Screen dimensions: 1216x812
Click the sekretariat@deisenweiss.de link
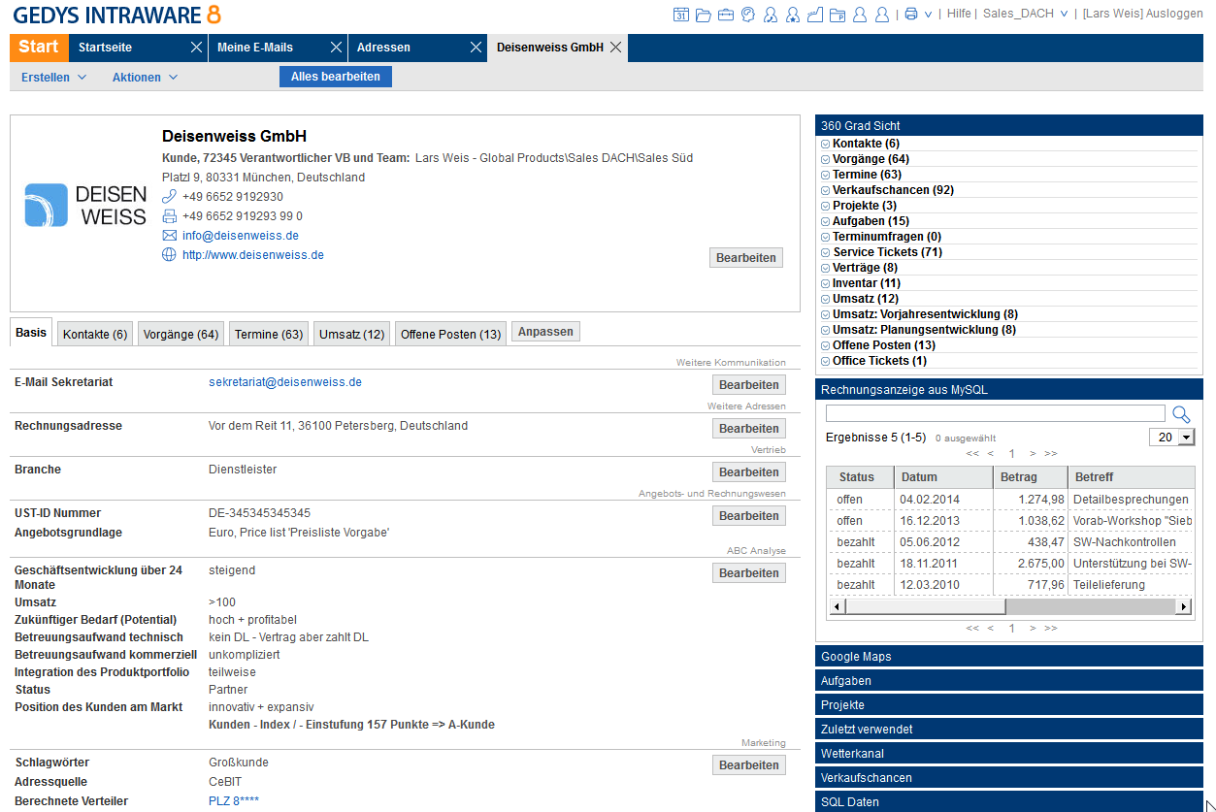[285, 382]
